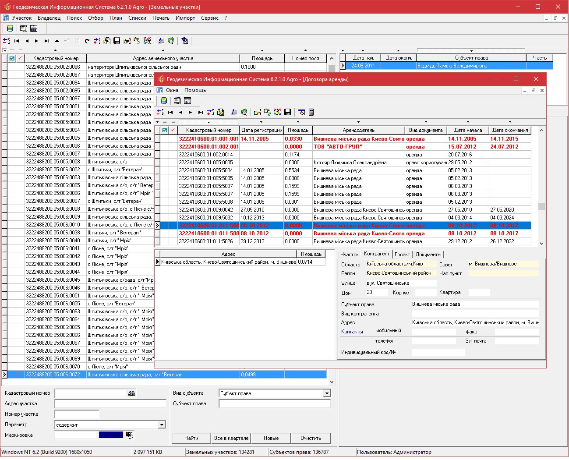Viewport: 569px width, 460px height.
Task: Click binoculars icon beside cadastral number field
Action: click(131, 393)
